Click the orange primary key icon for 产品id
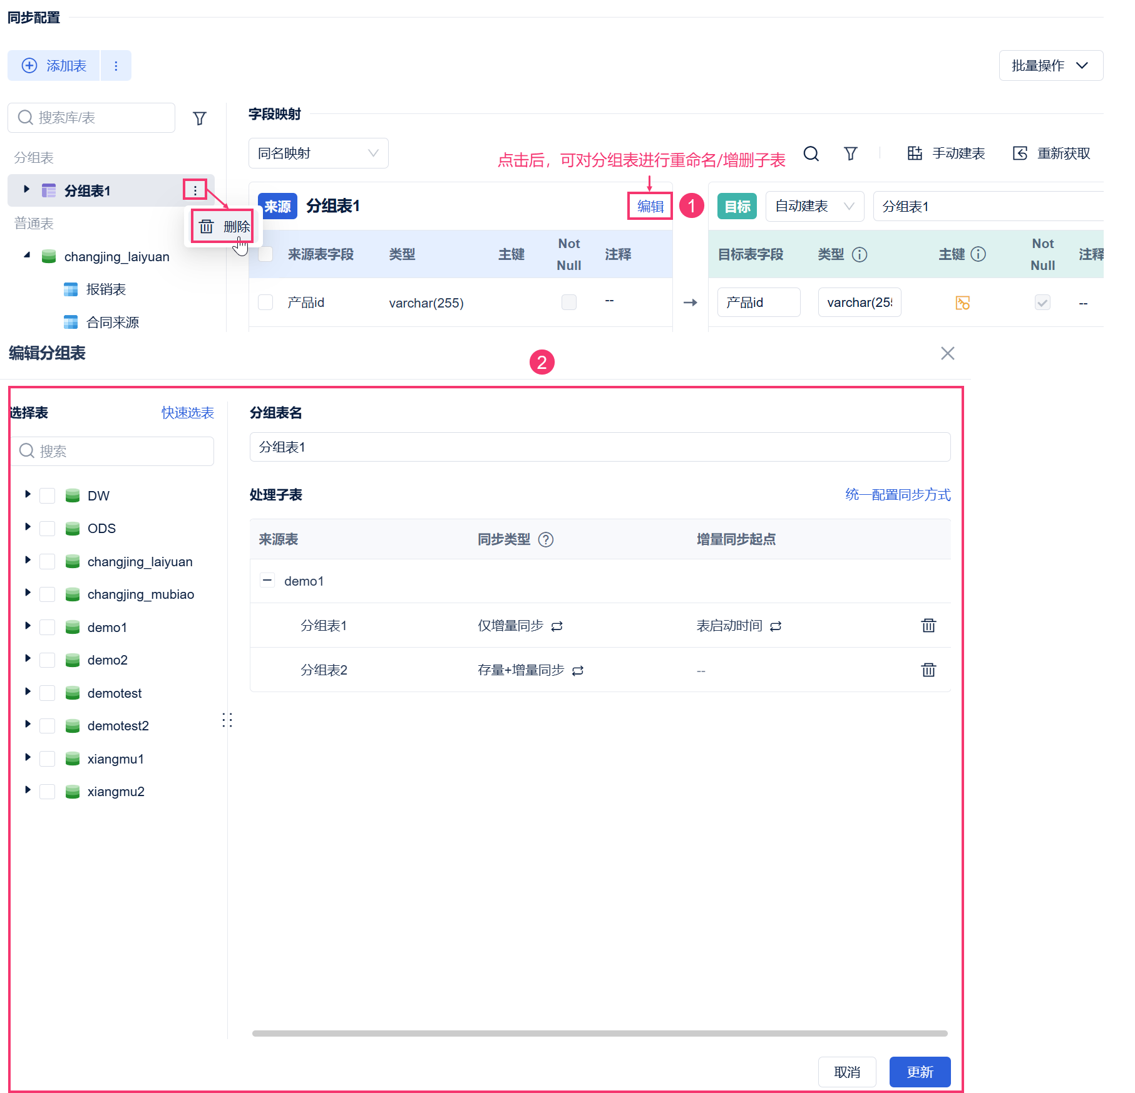This screenshot has height=1093, width=1135. 963,303
